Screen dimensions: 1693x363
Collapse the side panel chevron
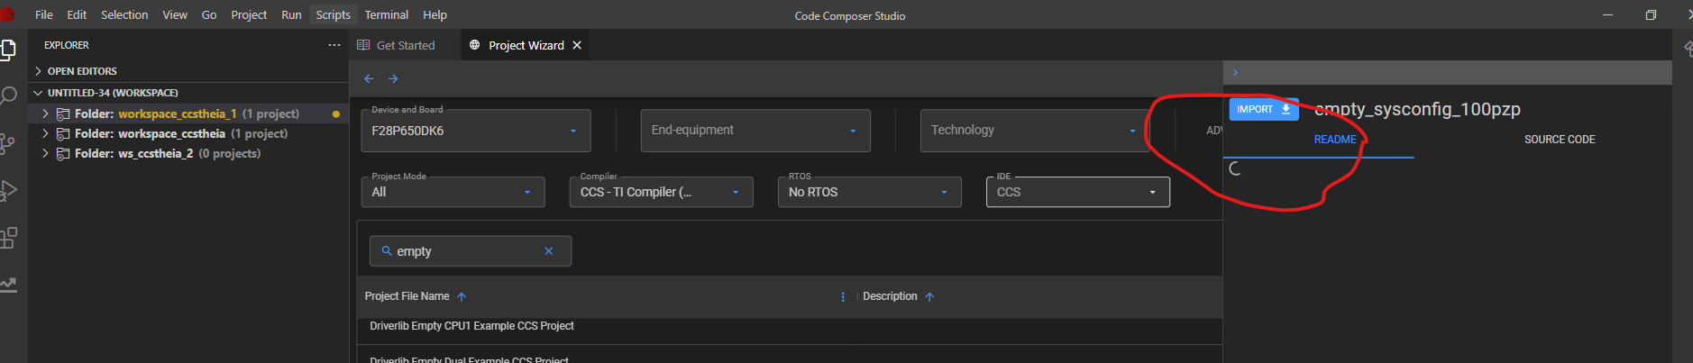point(1235,73)
